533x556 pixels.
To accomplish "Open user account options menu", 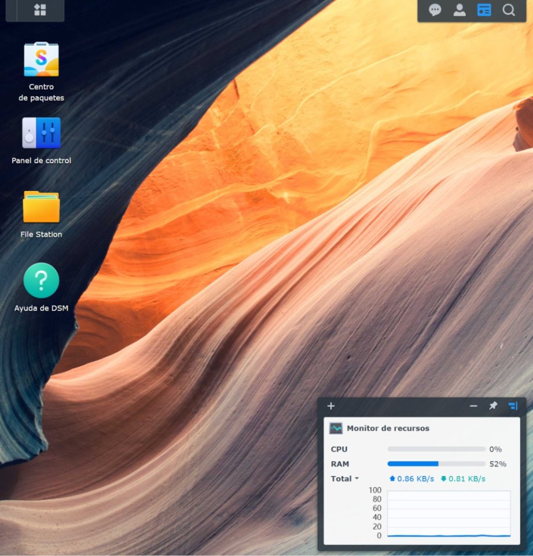I will (x=460, y=10).
